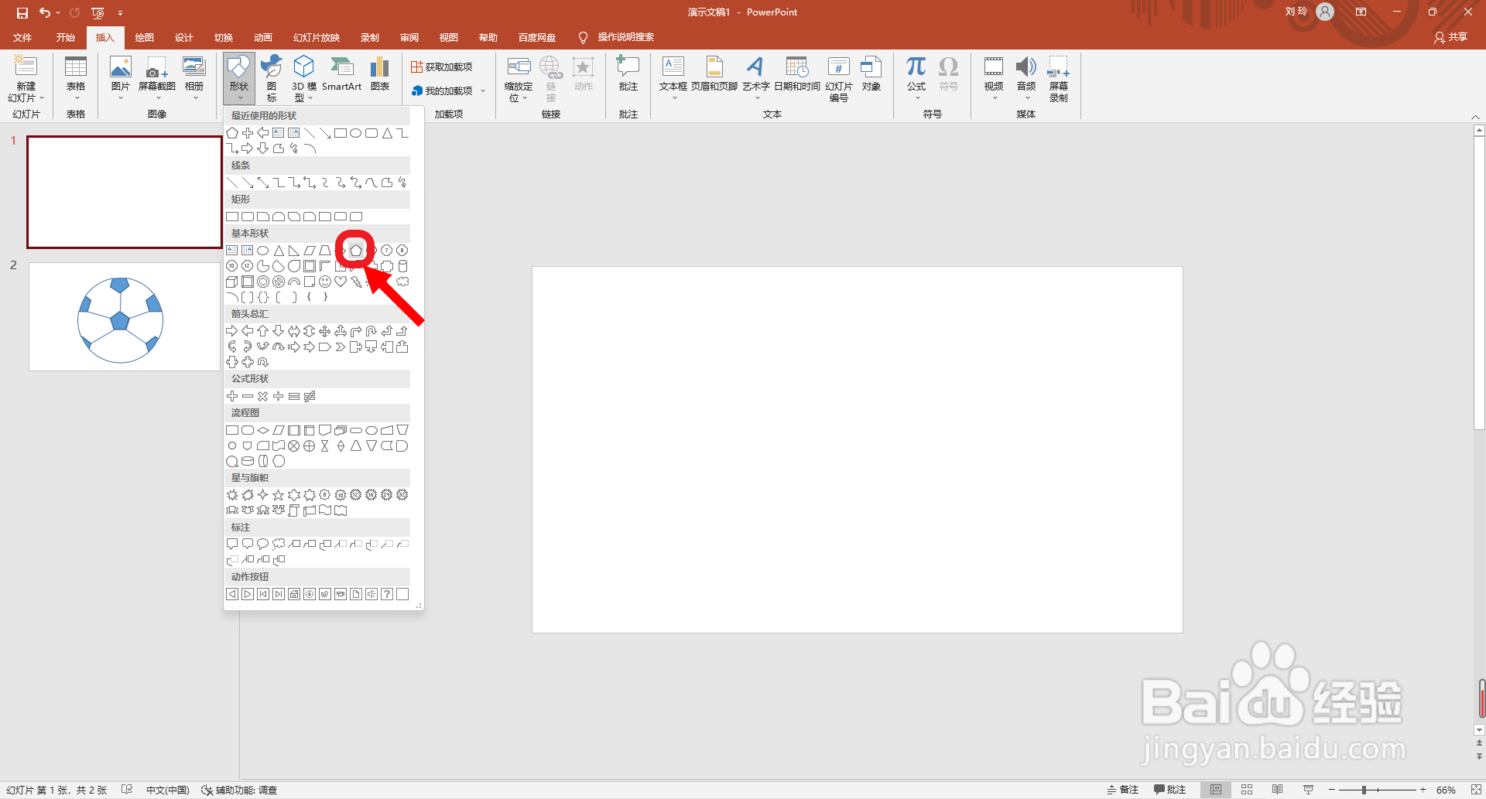Expand the 屏幕截图 screenshot dropdown
This screenshot has width=1486, height=799.
157,97
